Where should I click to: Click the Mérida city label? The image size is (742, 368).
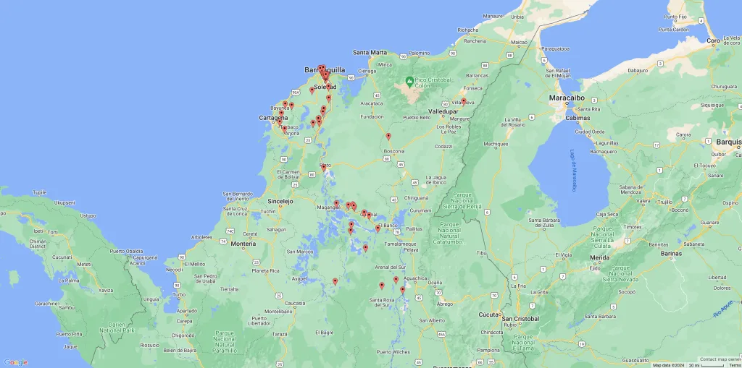click(x=599, y=257)
